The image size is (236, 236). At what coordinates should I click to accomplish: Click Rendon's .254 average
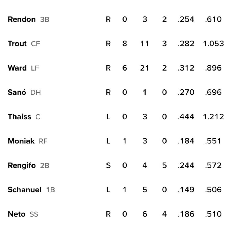pos(186,19)
